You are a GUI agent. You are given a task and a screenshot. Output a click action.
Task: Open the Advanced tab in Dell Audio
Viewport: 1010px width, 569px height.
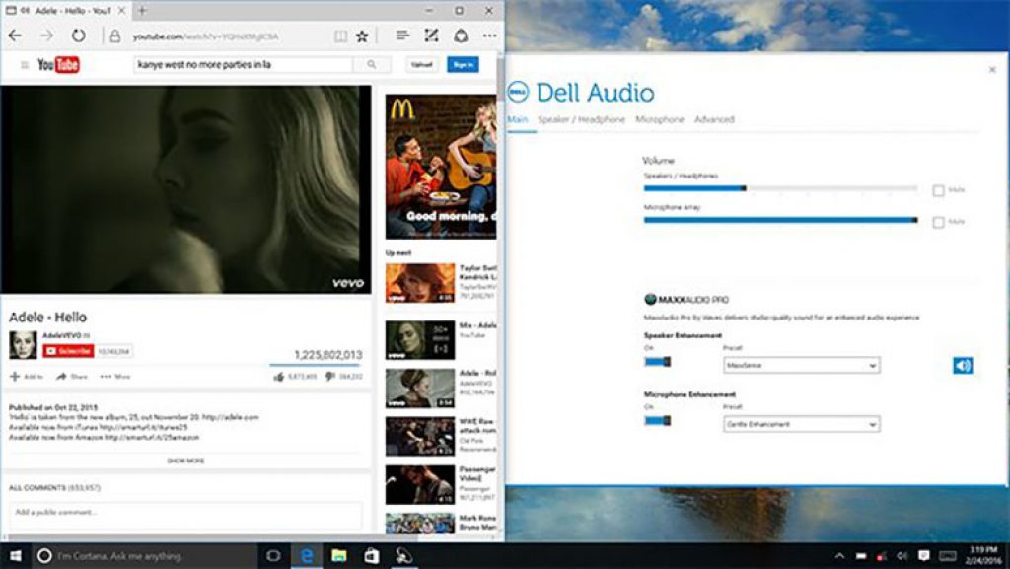714,119
